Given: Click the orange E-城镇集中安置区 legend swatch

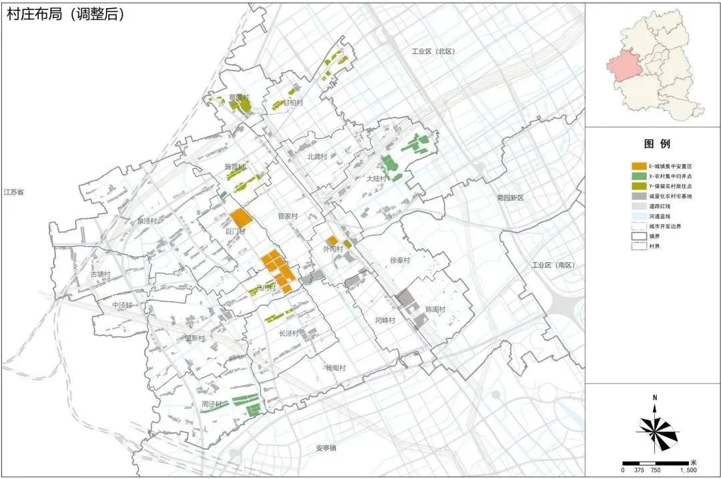Looking at the screenshot, I should [x=638, y=166].
